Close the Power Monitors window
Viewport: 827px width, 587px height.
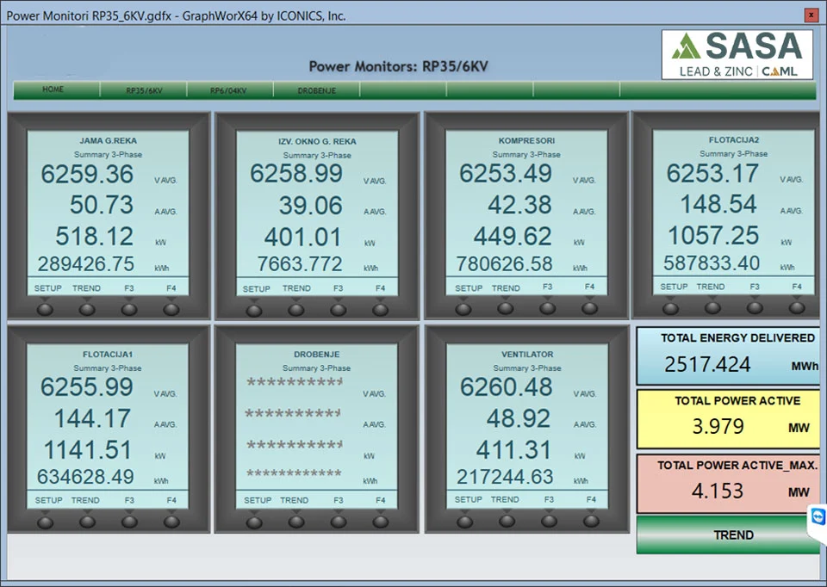(811, 15)
